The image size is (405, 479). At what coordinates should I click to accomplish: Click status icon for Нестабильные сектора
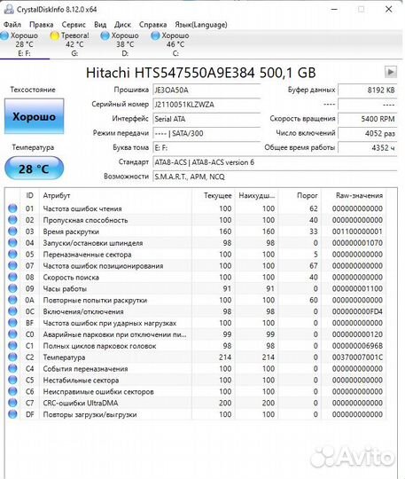coord(12,380)
